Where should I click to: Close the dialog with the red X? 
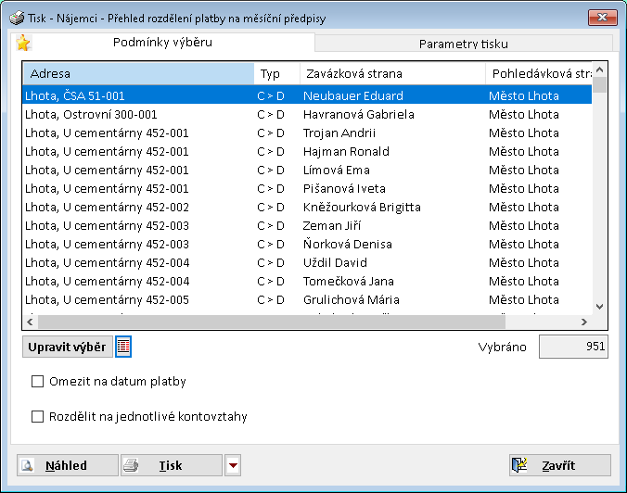click(600, 18)
